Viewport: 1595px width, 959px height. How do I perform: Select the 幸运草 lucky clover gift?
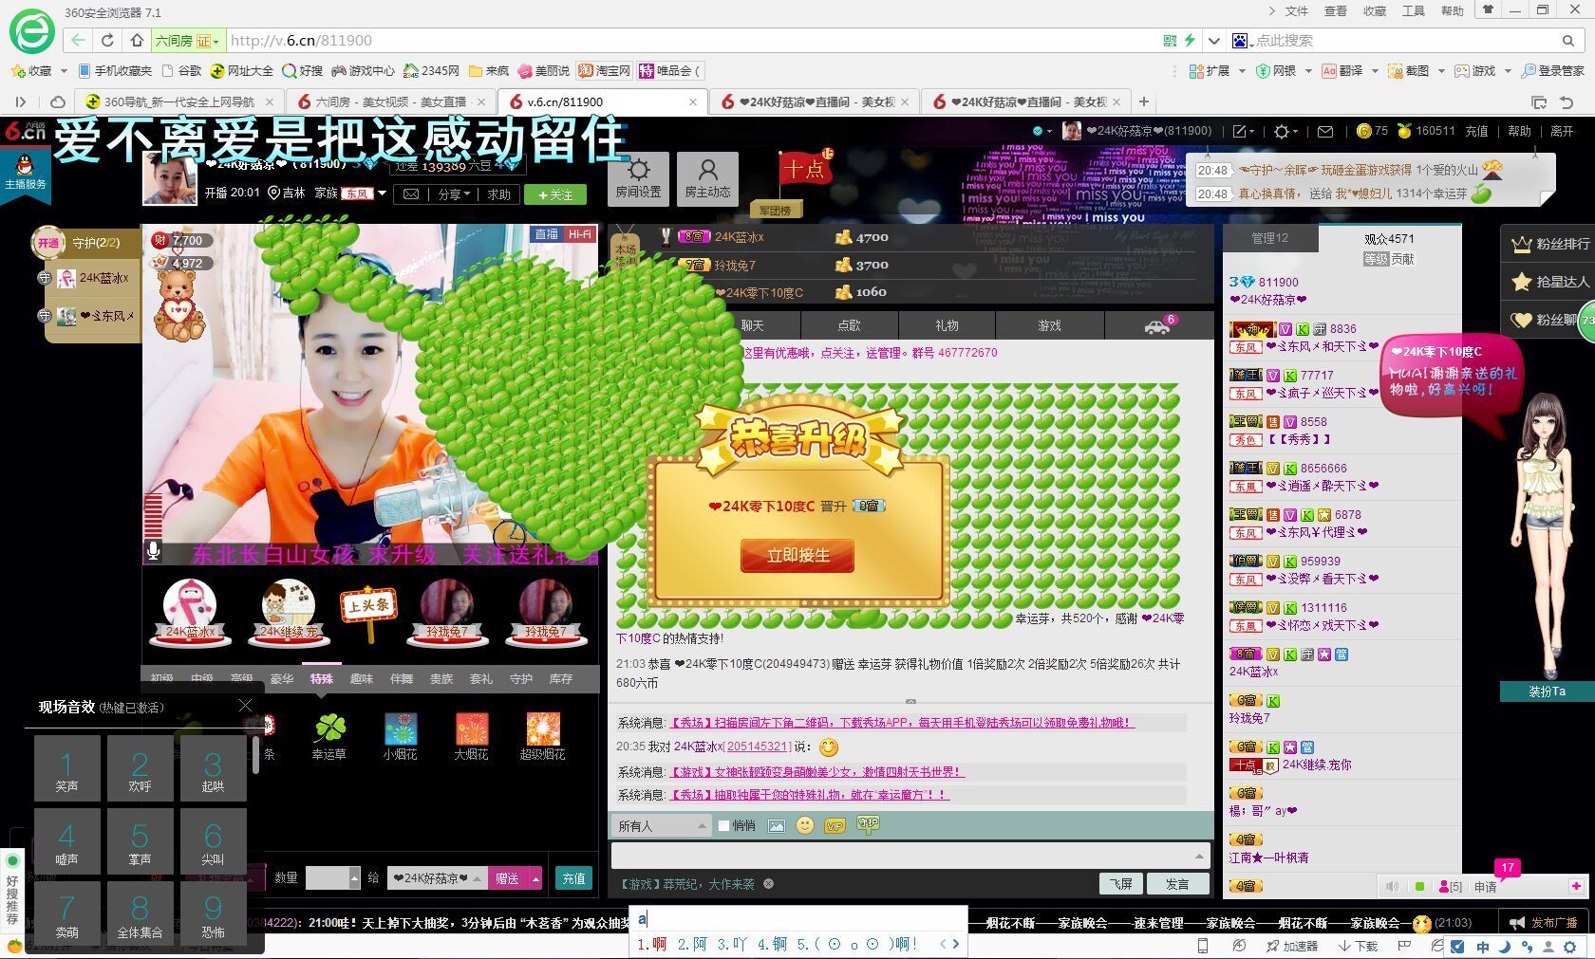click(329, 736)
